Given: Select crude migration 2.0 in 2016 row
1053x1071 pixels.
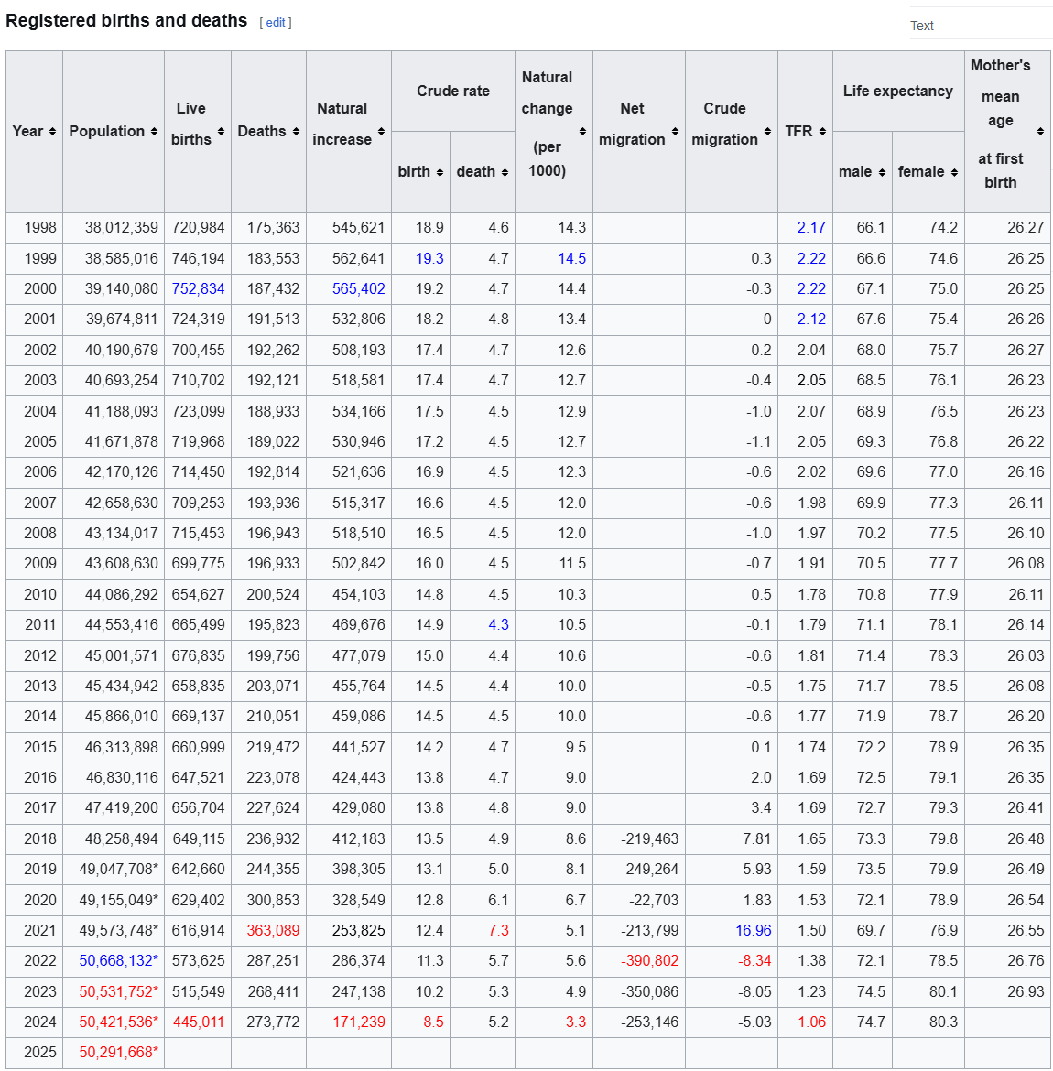Looking at the screenshot, I should 761,777.
